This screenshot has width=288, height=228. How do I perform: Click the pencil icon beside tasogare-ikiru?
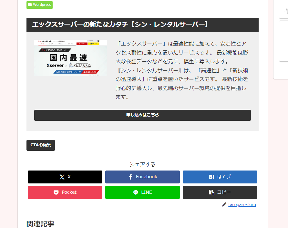click(x=224, y=205)
